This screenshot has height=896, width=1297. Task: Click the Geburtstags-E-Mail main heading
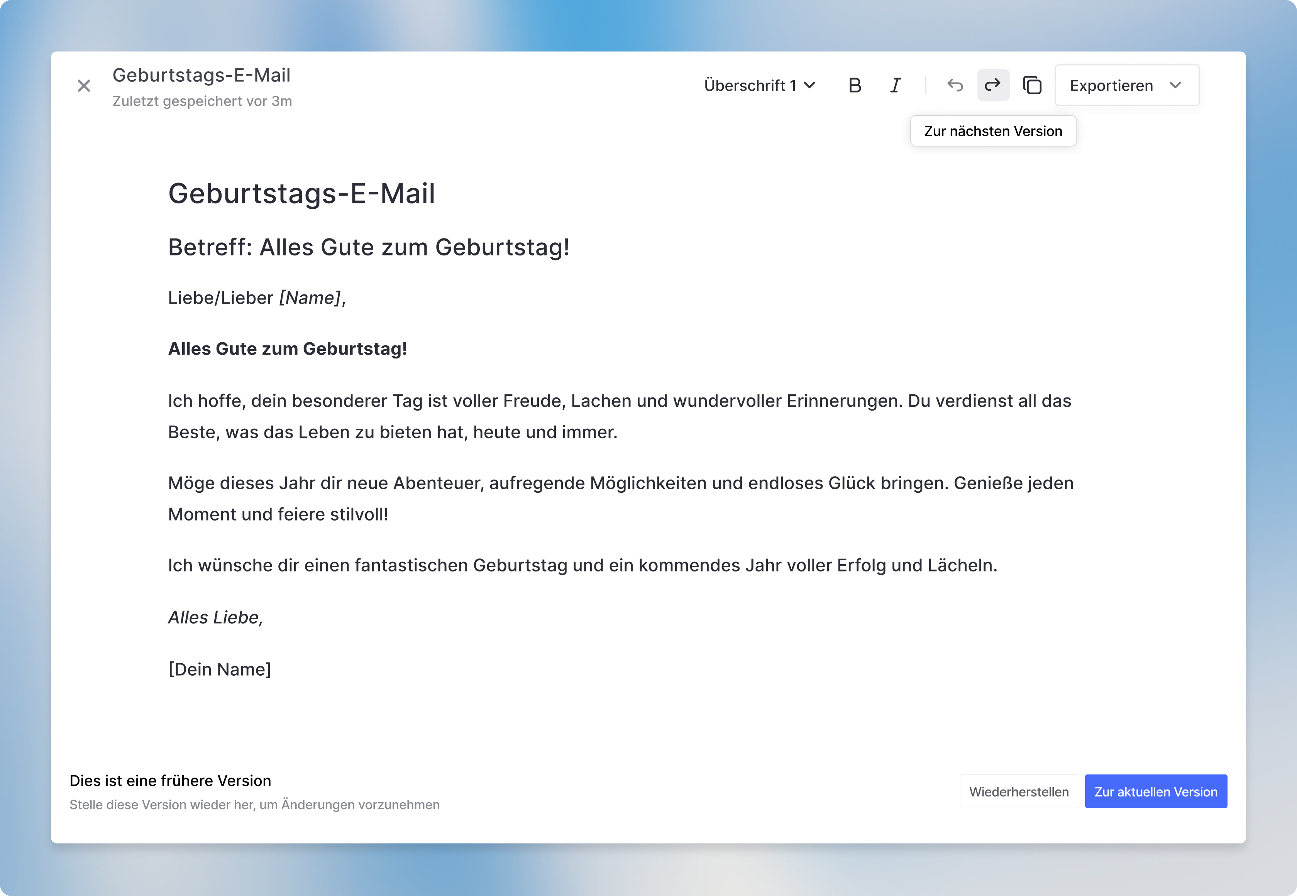[301, 194]
